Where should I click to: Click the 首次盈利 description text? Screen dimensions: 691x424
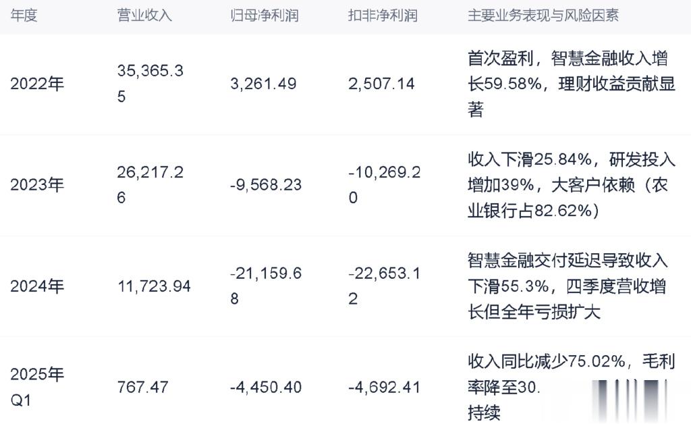501,58
